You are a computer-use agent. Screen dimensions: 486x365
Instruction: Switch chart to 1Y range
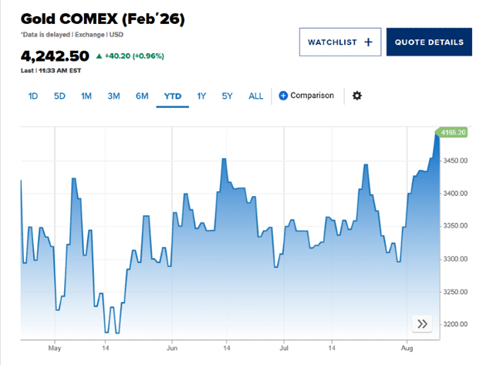point(201,96)
